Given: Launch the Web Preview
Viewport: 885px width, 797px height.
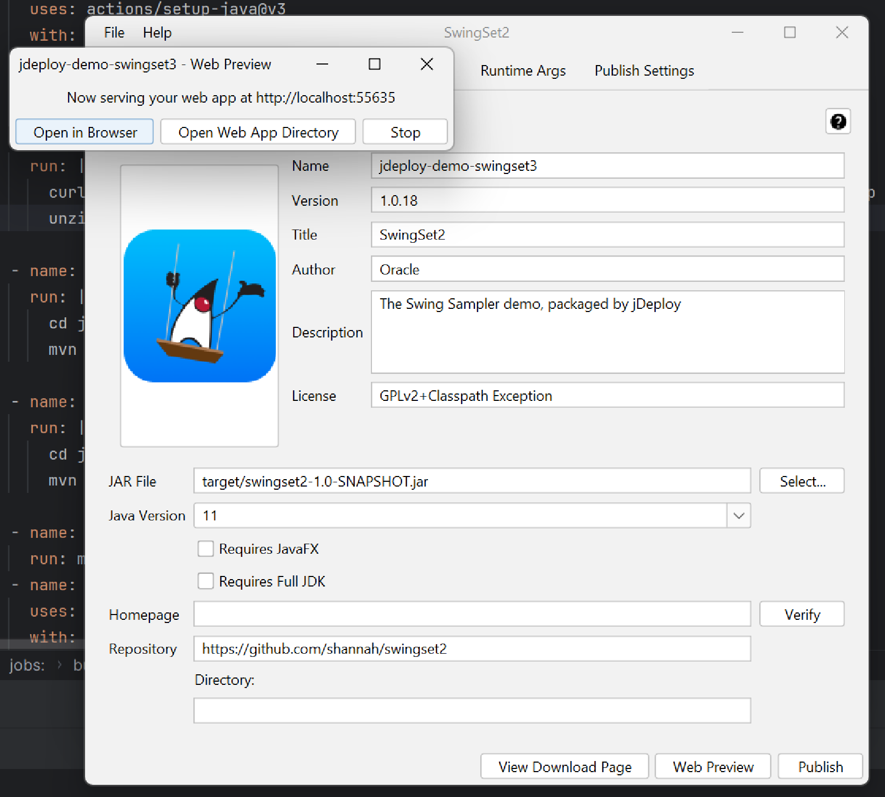Looking at the screenshot, I should point(713,766).
